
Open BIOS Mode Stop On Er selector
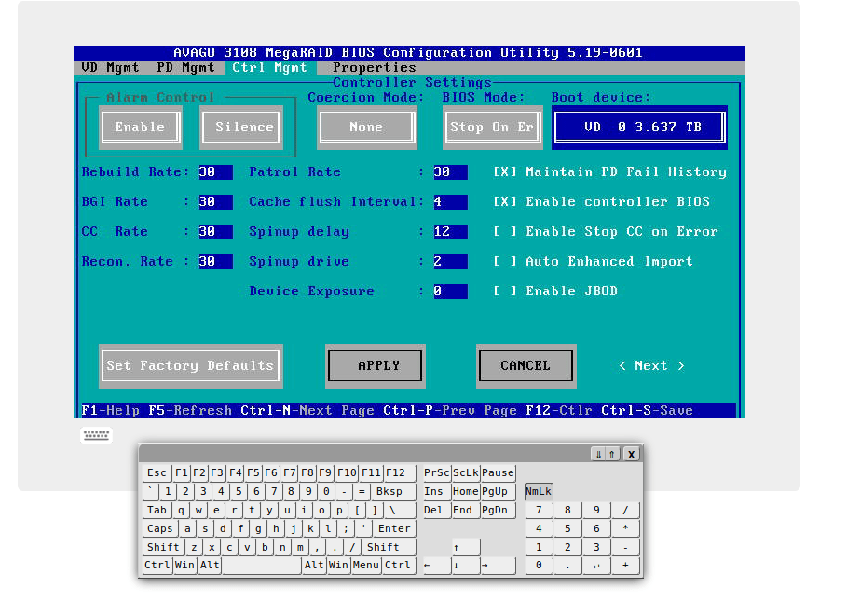tap(492, 128)
